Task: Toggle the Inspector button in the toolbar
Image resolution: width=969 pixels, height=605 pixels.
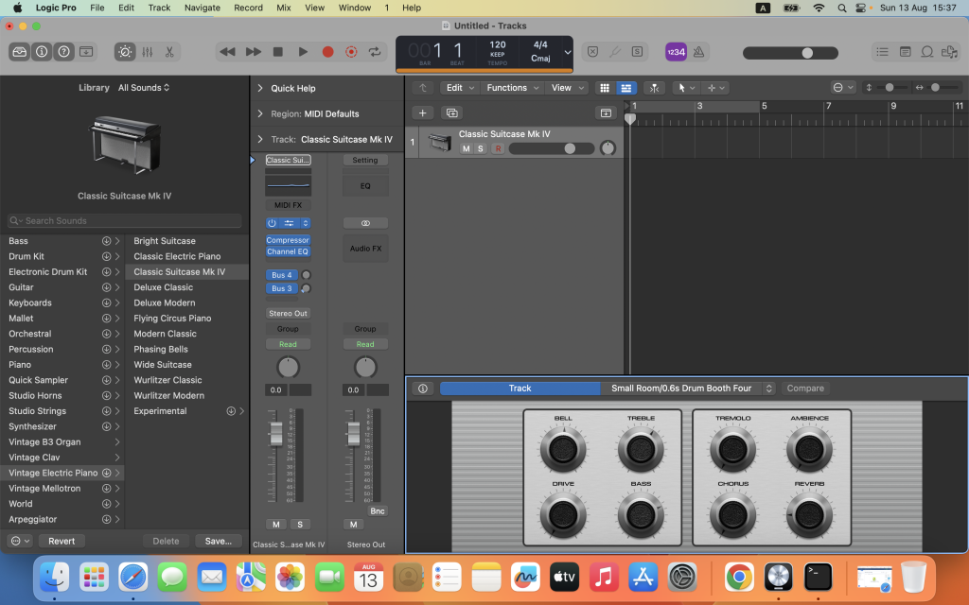Action: pyautogui.click(x=42, y=52)
